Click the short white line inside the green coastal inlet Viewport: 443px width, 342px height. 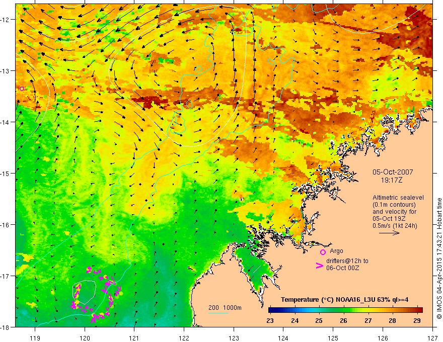pyautogui.click(x=257, y=269)
